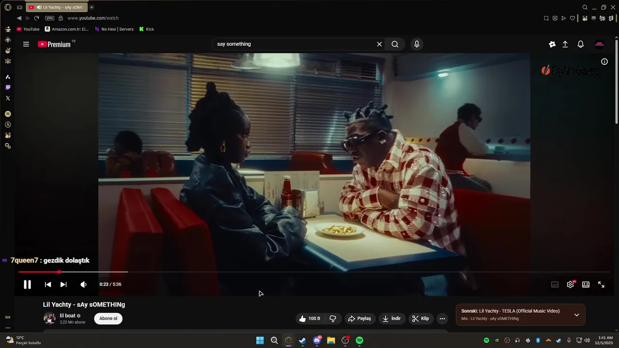Image resolution: width=619 pixels, height=348 pixels.
Task: Click the page vertical scrollbar
Action: [617, 82]
